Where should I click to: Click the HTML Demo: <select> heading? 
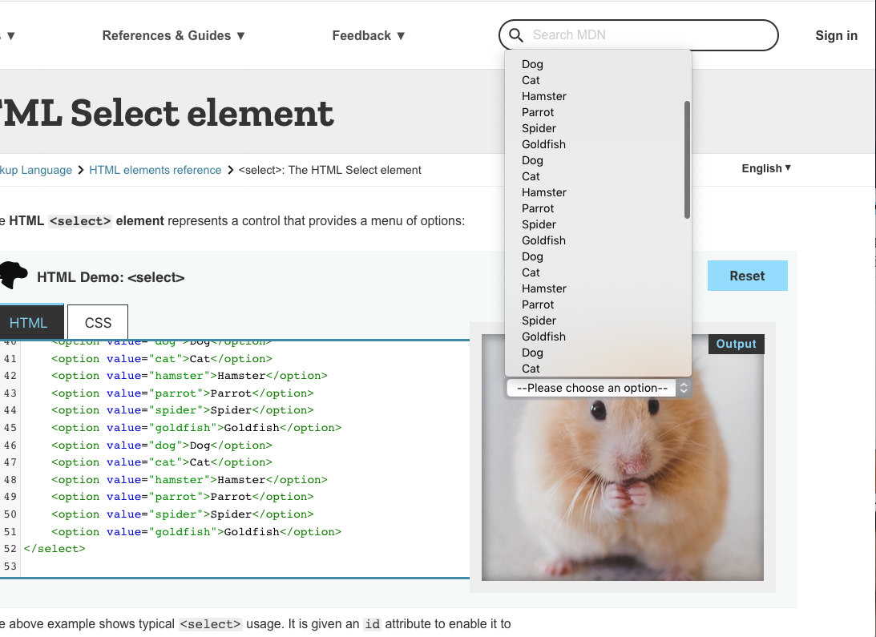click(x=111, y=277)
